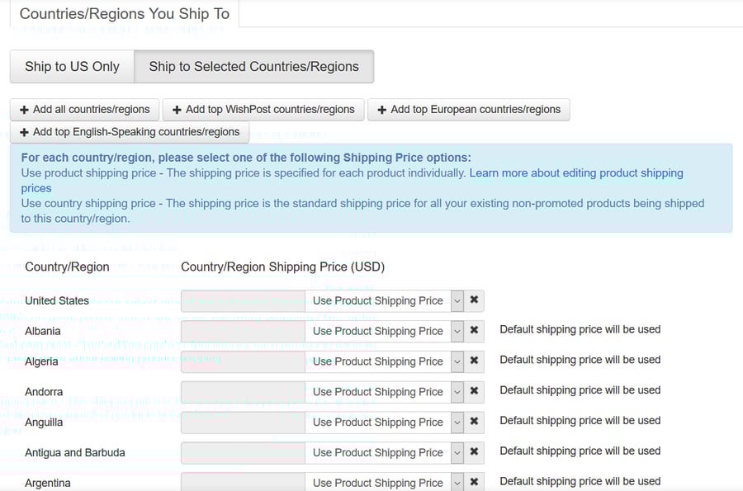Delete Albania using its X icon
This screenshot has width=743, height=491.
(474, 331)
